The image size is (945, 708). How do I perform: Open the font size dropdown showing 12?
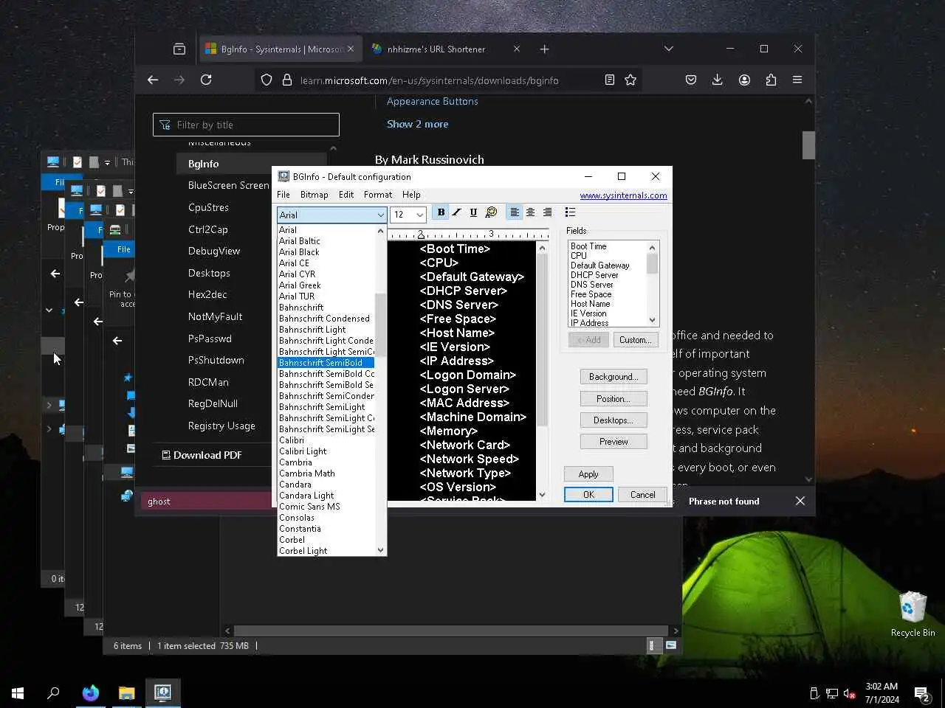408,215
